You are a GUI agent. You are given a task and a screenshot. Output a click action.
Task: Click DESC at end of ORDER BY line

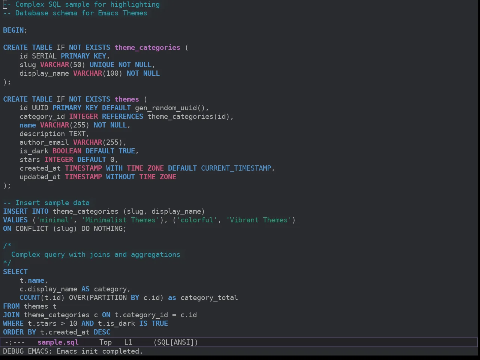tap(102, 332)
